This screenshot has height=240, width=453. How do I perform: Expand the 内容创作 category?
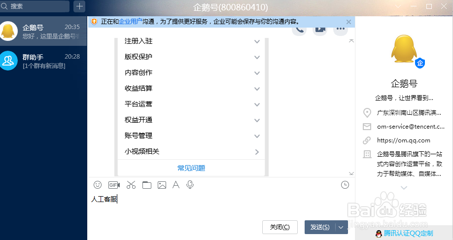[257, 73]
